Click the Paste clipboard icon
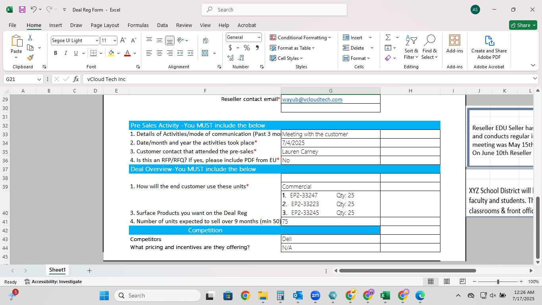This screenshot has height=305, width=542. click(16, 41)
